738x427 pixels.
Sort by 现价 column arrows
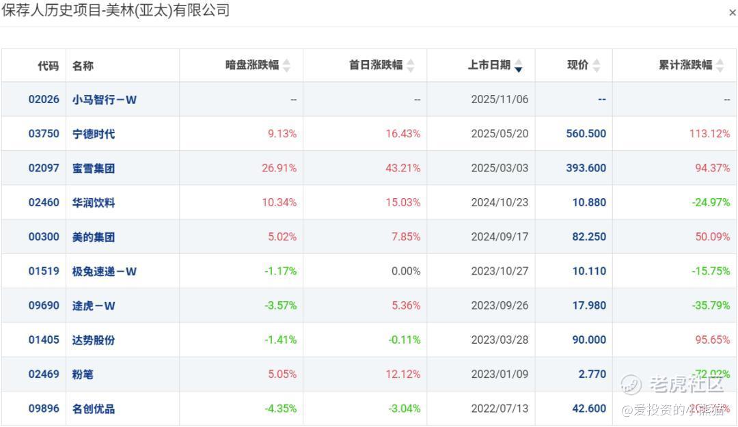(596, 66)
